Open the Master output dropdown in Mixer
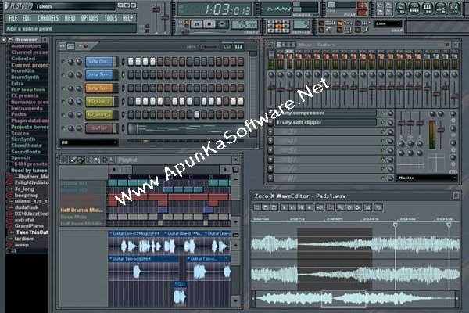The height and width of the screenshot is (313, 469). (427, 178)
